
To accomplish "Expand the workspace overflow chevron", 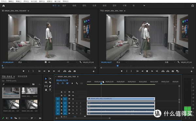I will pyautogui.click(x=144, y=6).
